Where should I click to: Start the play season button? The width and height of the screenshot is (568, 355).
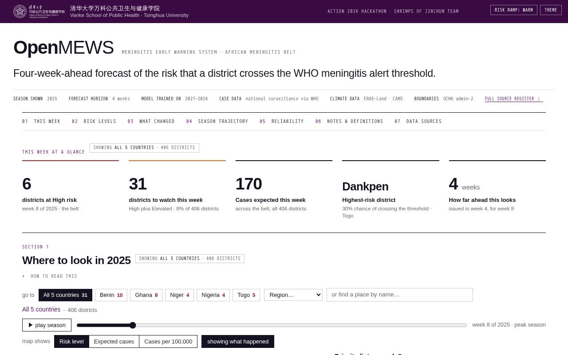(x=47, y=325)
